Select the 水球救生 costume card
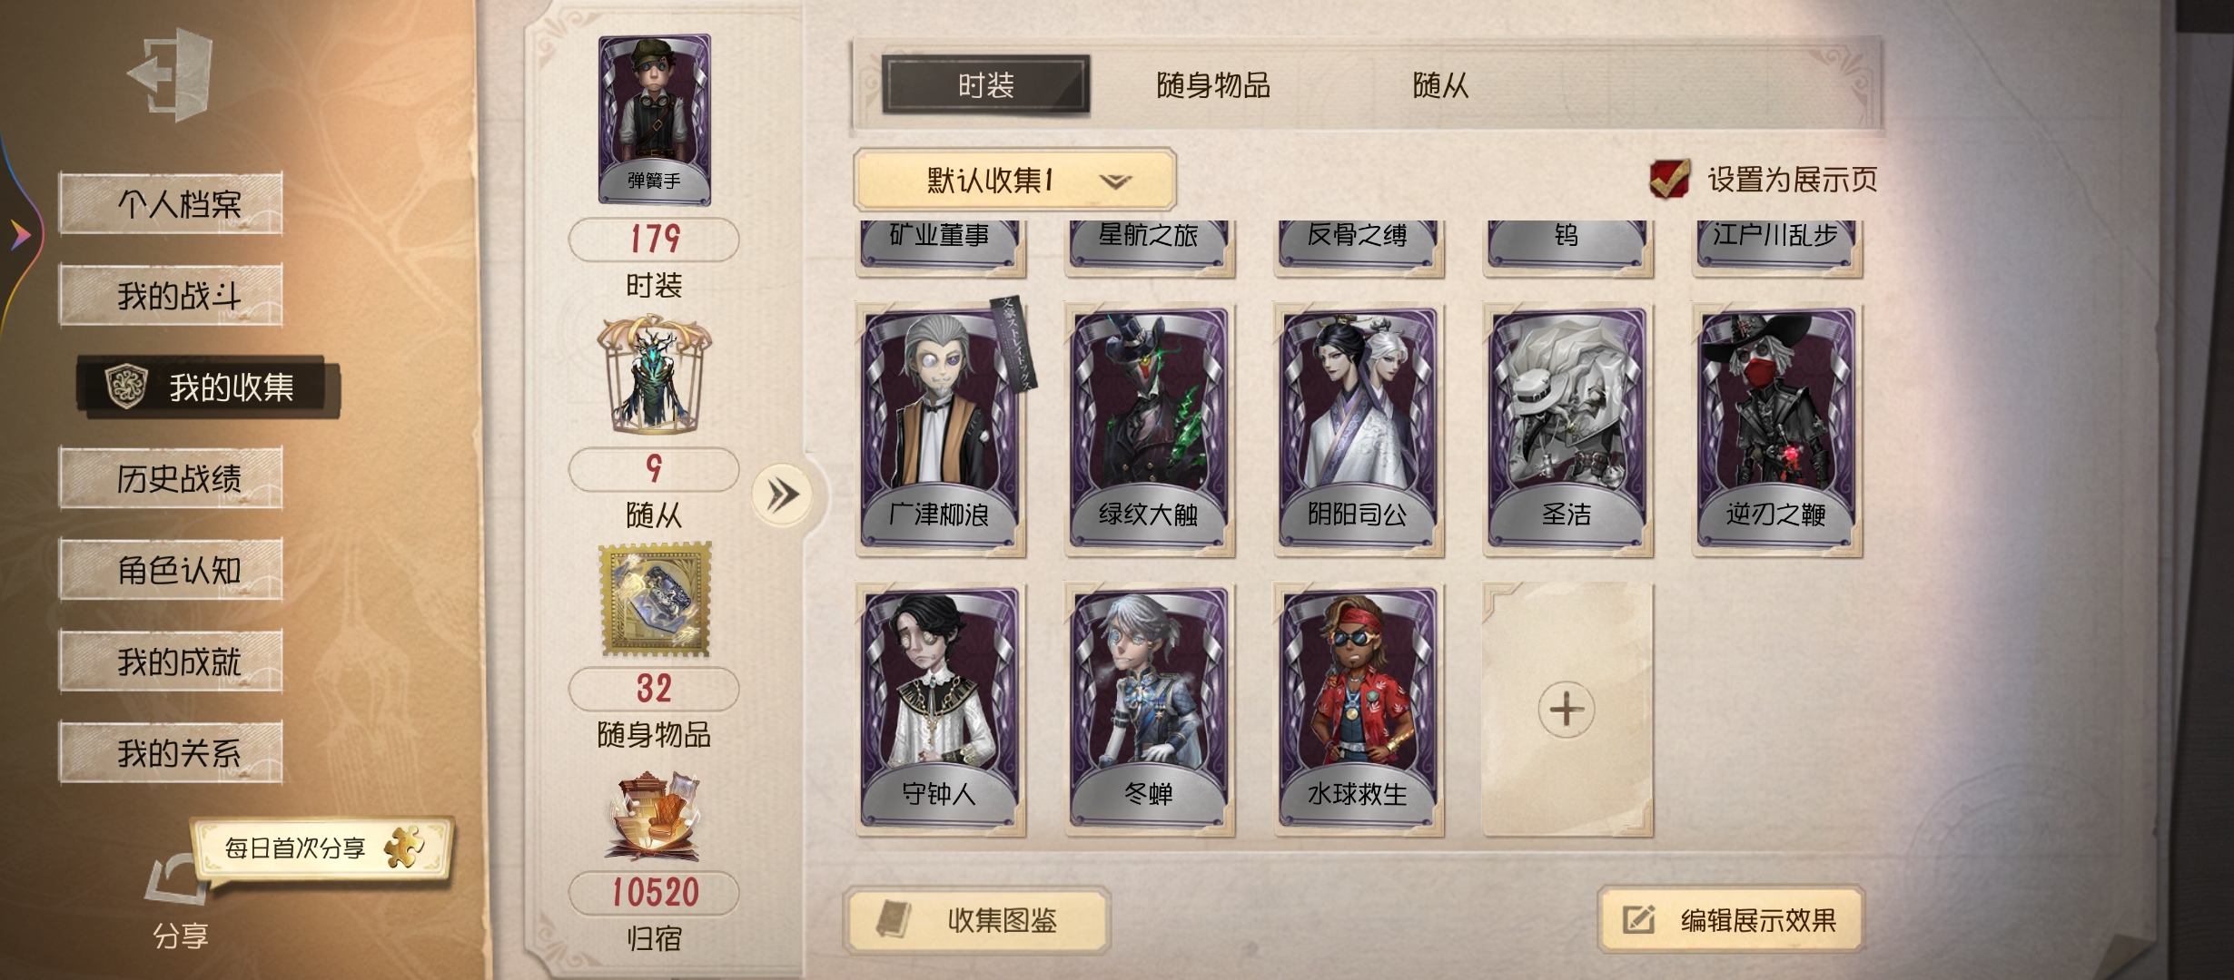Image resolution: width=2234 pixels, height=980 pixels. [x=1358, y=709]
